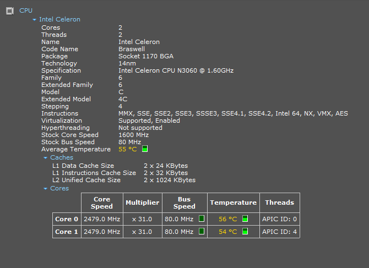Click the 54 °C temperature value
The height and width of the screenshot is (268, 369).
point(228,232)
